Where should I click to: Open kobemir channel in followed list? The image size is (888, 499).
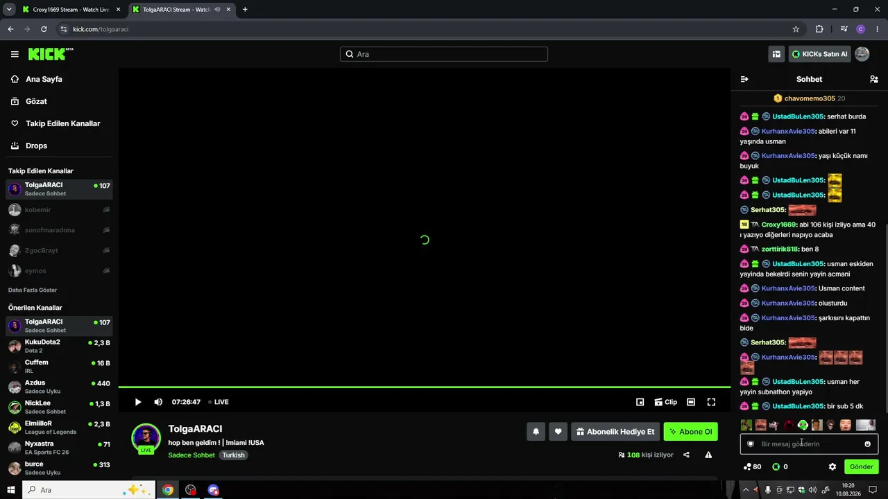click(59, 209)
